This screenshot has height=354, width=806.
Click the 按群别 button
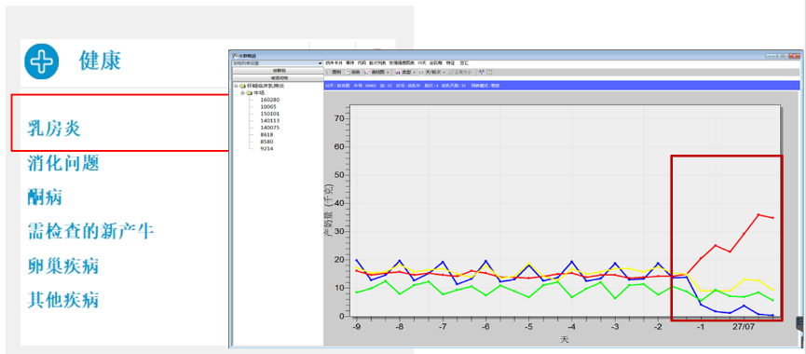coord(278,71)
